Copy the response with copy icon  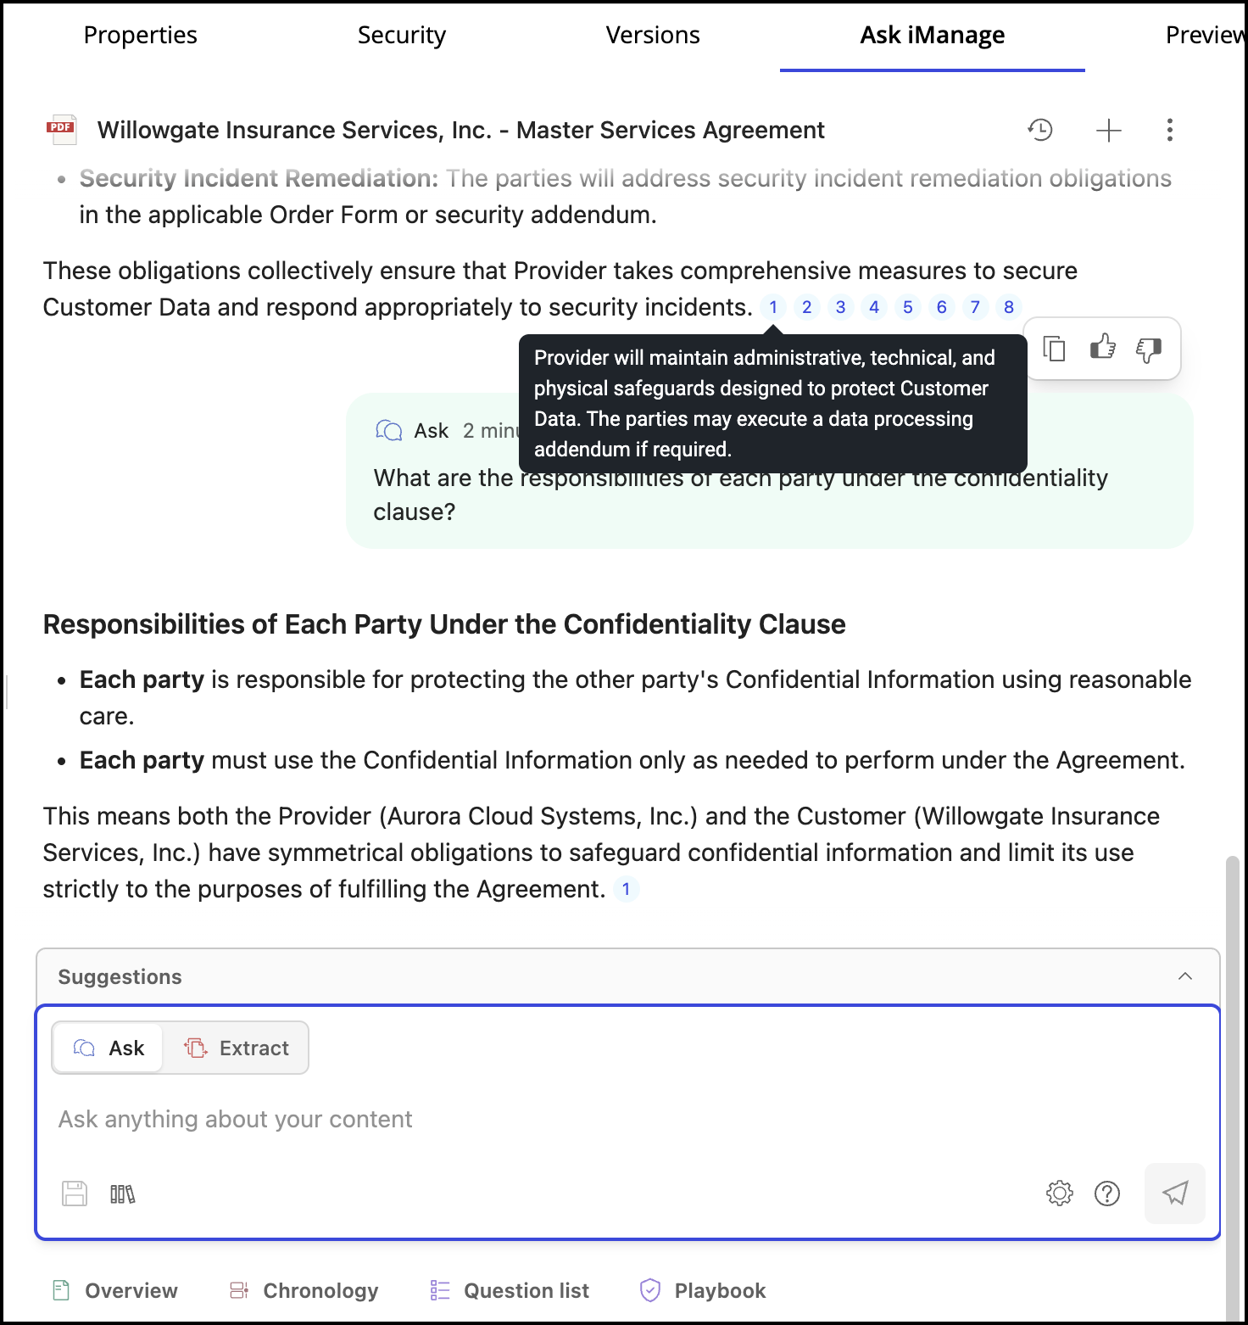tap(1054, 348)
